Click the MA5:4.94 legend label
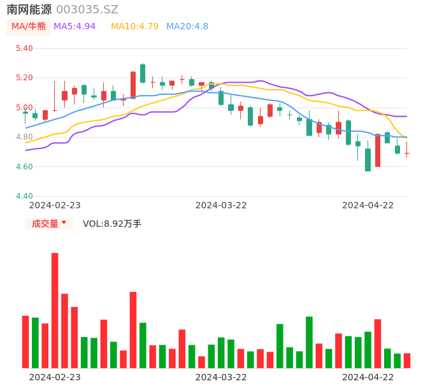The height and width of the screenshot is (386, 437). [x=75, y=27]
